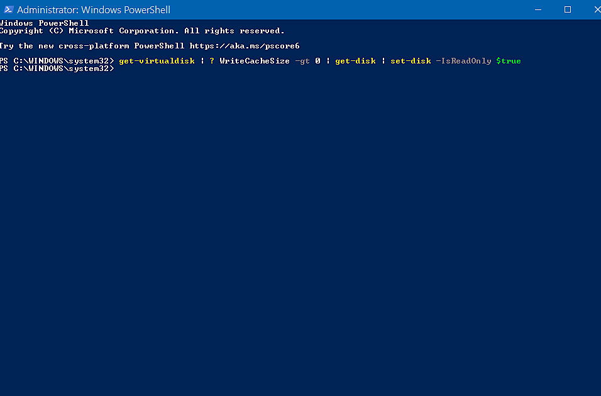Maximize the PowerShell window
This screenshot has height=396, width=601.
point(568,9)
